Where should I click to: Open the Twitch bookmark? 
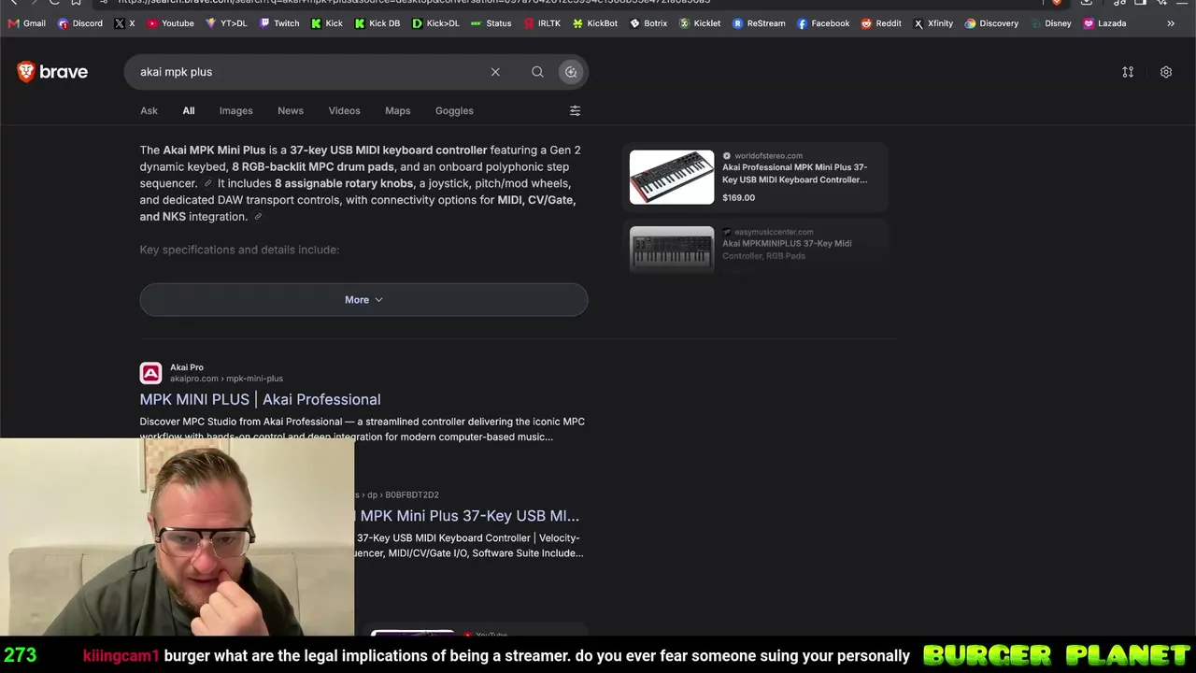coord(279,23)
